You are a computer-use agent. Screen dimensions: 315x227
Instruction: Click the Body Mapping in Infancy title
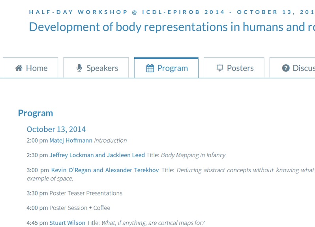pos(193,155)
